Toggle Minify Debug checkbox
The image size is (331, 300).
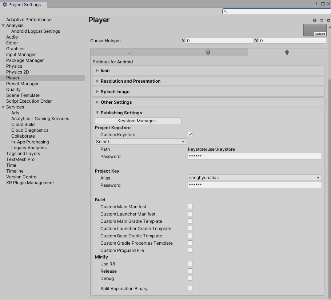[190, 278]
